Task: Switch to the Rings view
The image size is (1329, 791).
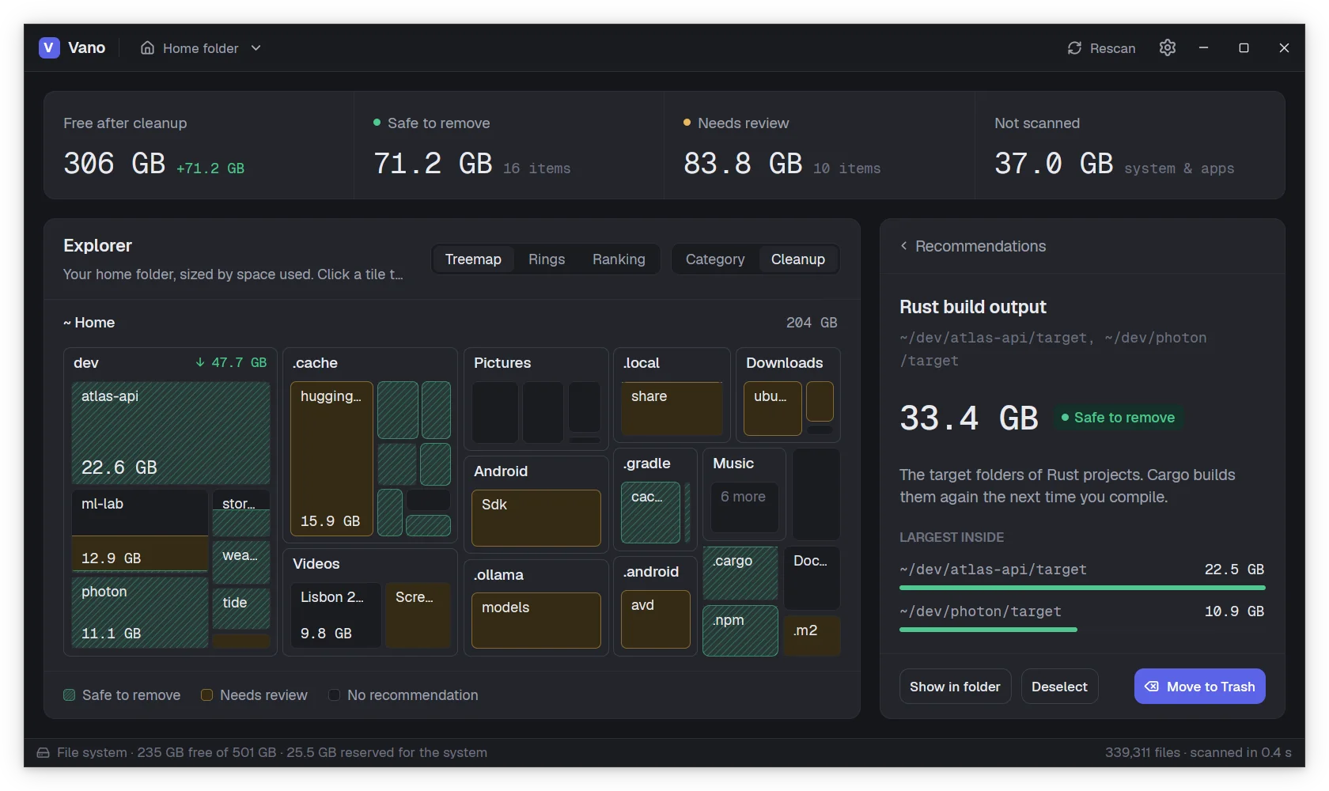Action: (x=547, y=259)
